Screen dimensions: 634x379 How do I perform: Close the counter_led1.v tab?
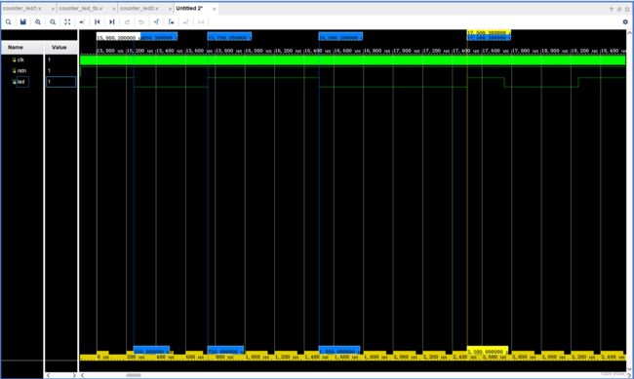(x=53, y=9)
